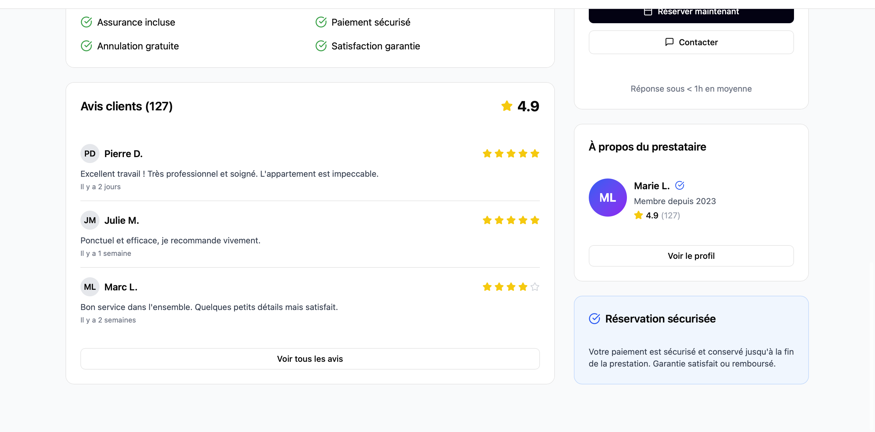
Task: Click the Paiement sécurisé check icon
Action: [x=321, y=22]
